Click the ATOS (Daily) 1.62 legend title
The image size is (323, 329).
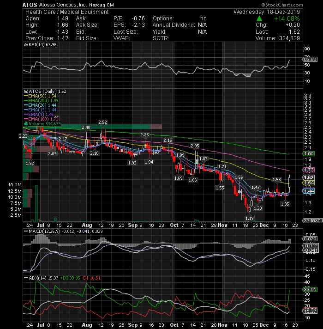tap(46, 91)
